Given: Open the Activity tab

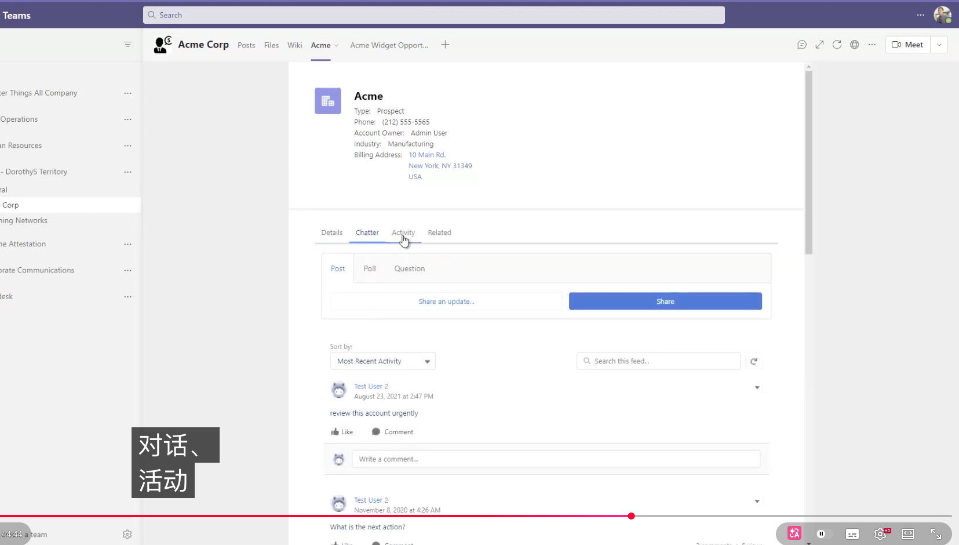Looking at the screenshot, I should pos(403,232).
